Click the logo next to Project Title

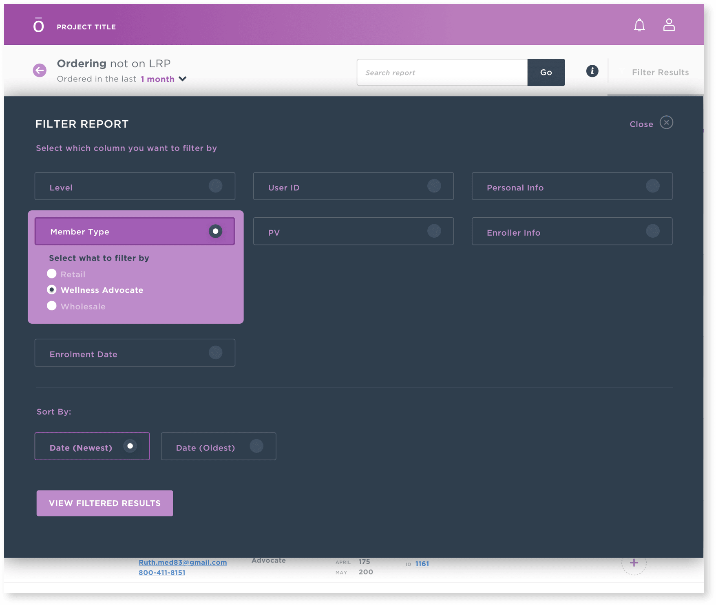(38, 25)
